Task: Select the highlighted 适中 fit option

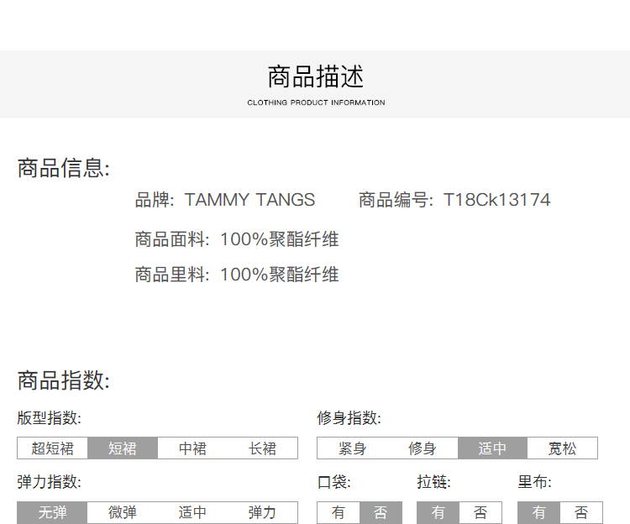Action: [x=492, y=448]
